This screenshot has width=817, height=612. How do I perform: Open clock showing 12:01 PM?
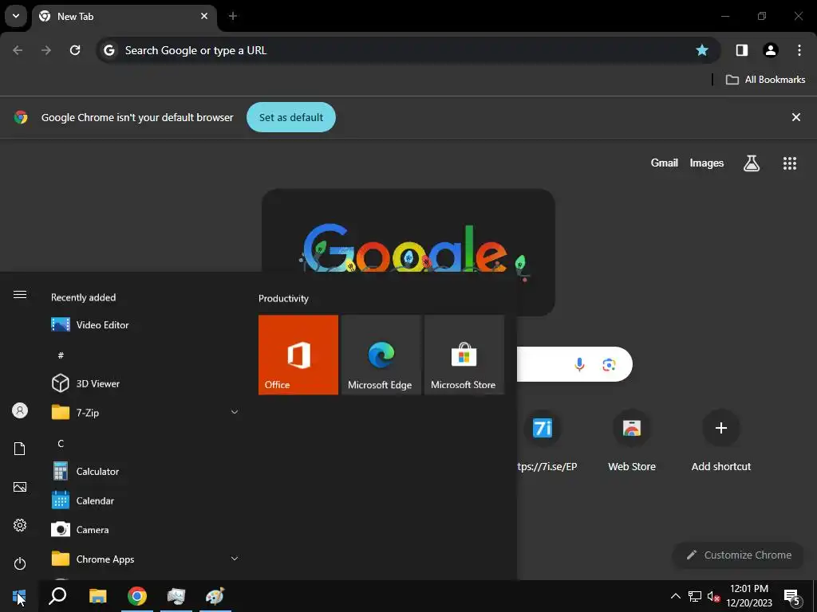click(x=748, y=596)
